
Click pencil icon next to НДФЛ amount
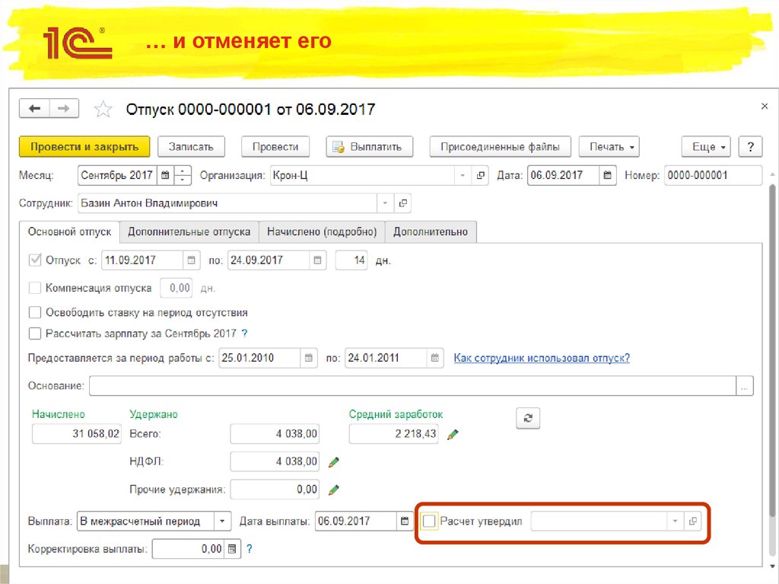[x=334, y=461]
